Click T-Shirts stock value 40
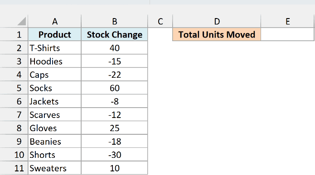Image resolution: width=315 pixels, height=175 pixels. (x=115, y=48)
